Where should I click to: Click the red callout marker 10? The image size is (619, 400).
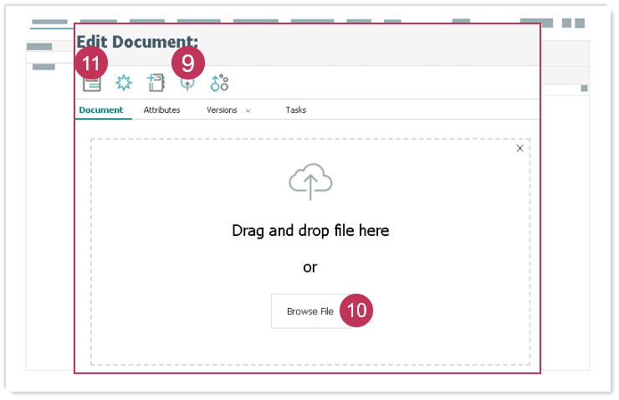click(356, 310)
